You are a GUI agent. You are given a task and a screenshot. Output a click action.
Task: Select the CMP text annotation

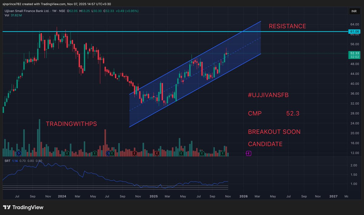[x=255, y=114]
